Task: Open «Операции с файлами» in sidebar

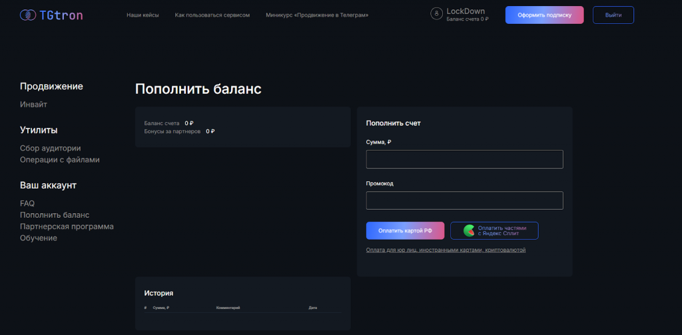Action: (60, 160)
